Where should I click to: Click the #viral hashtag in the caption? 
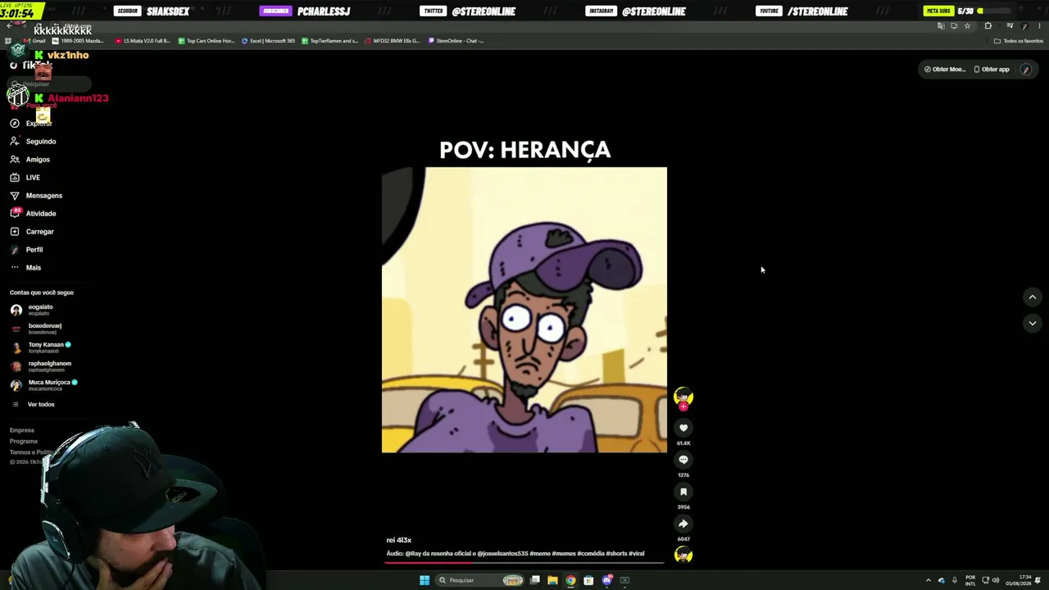coord(637,554)
